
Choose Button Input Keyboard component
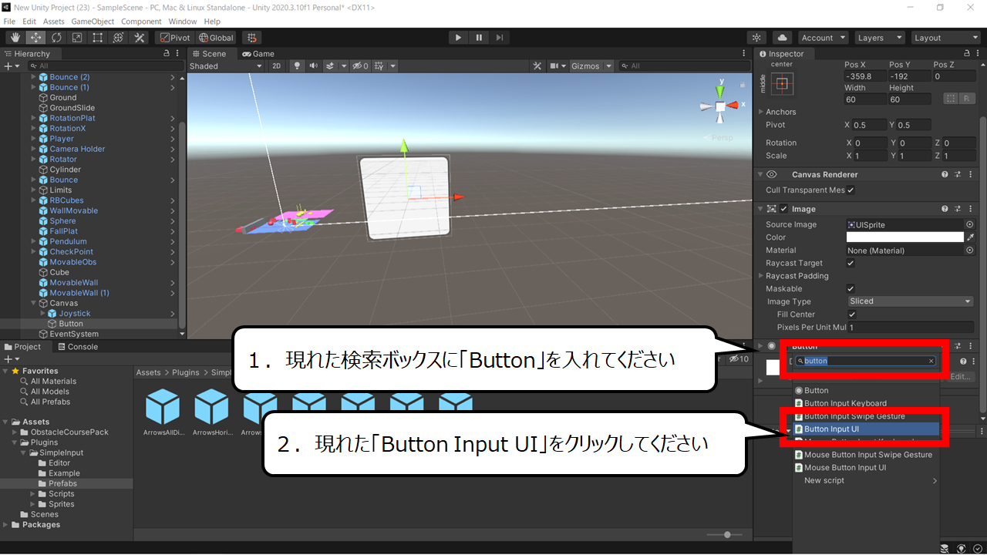point(866,403)
